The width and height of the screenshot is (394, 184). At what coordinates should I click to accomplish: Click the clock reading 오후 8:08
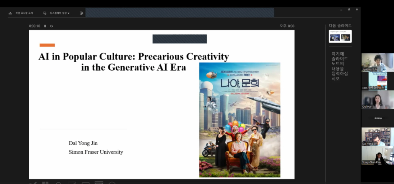pos(287,26)
